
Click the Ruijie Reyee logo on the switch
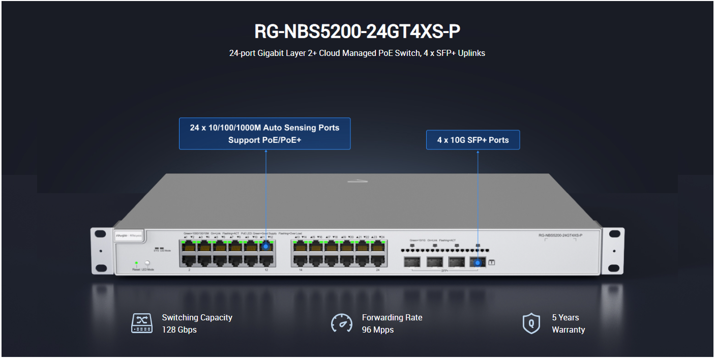(128, 236)
